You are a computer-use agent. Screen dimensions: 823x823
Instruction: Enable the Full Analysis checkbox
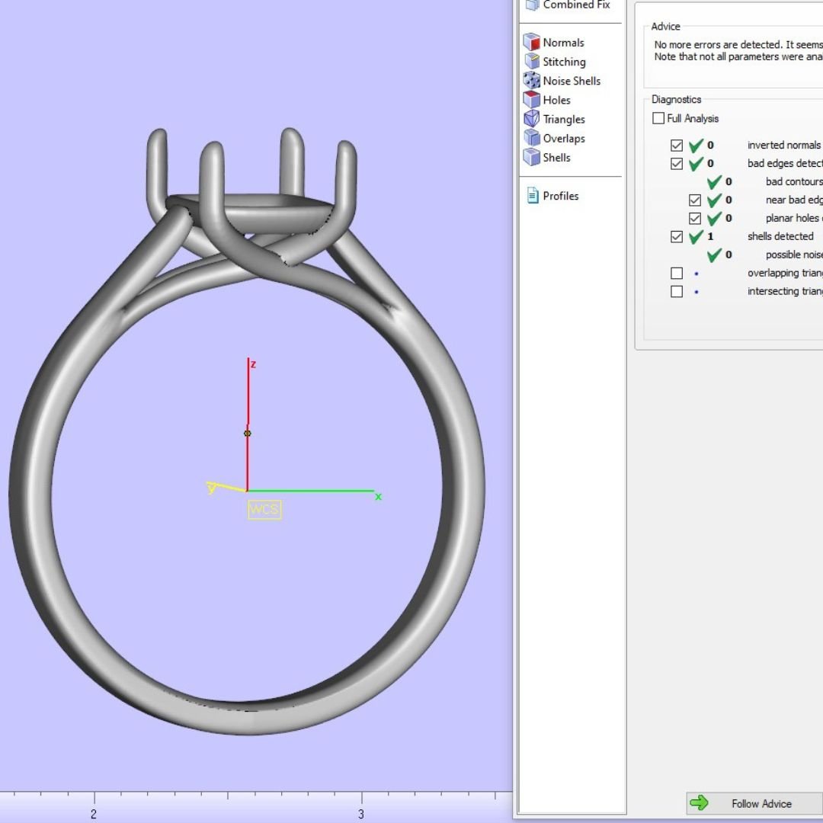[658, 118]
